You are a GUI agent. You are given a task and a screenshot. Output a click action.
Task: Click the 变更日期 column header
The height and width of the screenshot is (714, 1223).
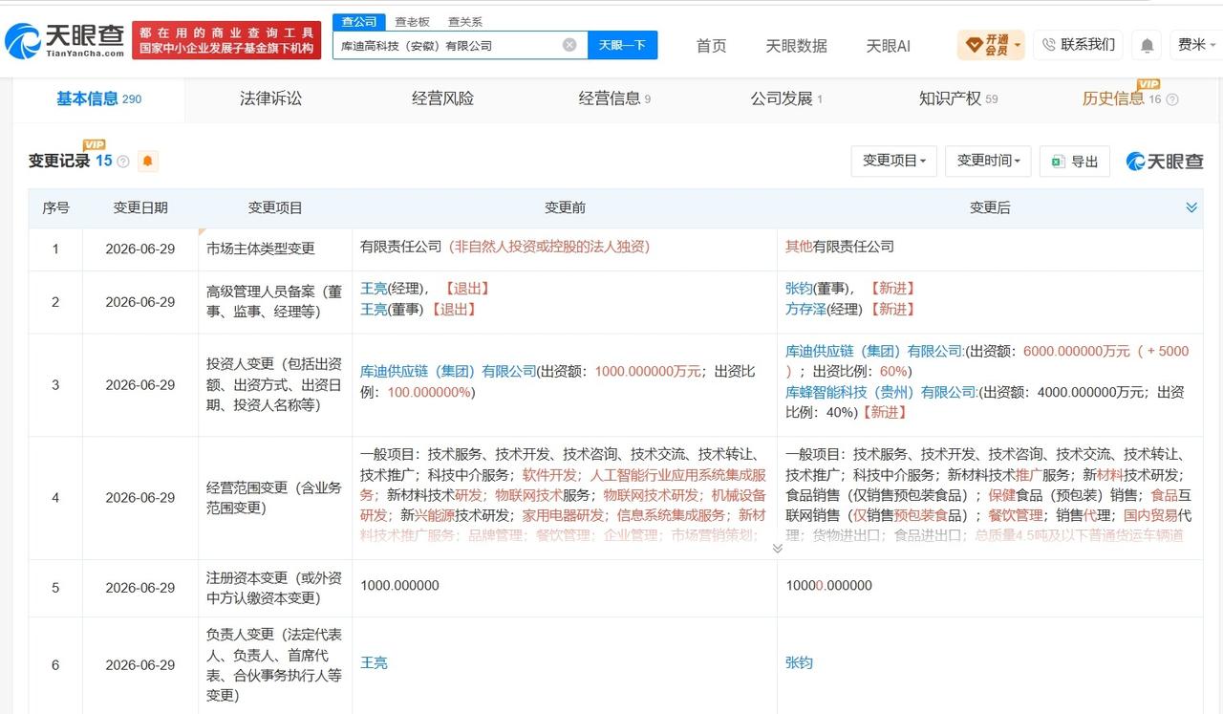[x=140, y=207]
